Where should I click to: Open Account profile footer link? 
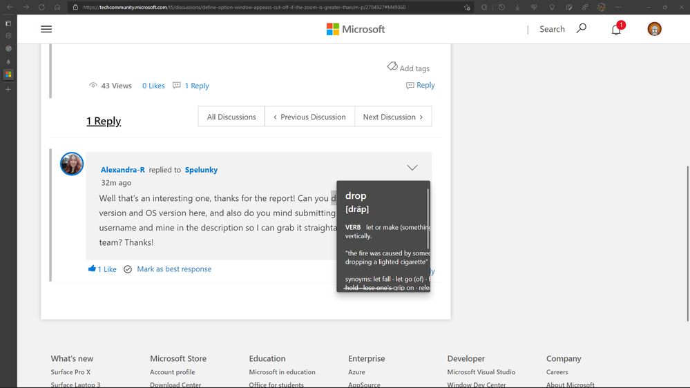point(173,372)
